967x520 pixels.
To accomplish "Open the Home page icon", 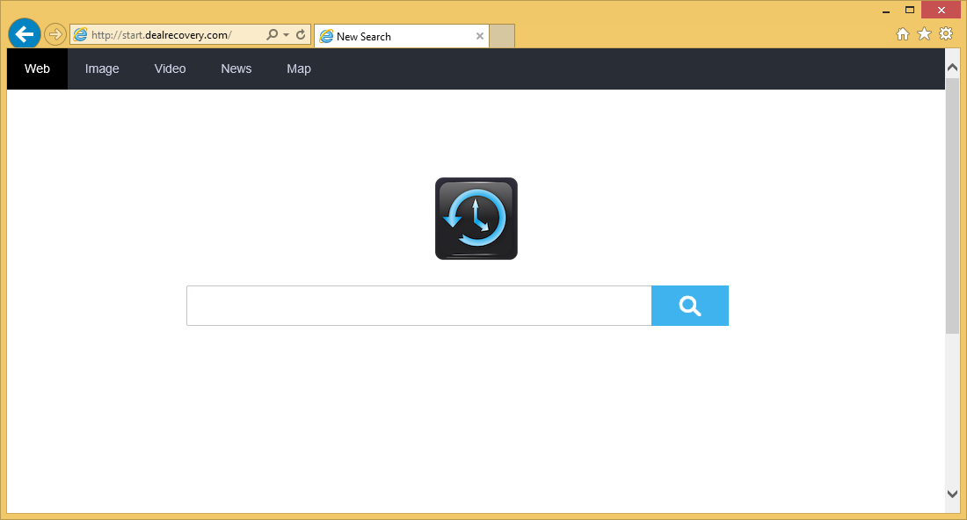I will tap(902, 34).
